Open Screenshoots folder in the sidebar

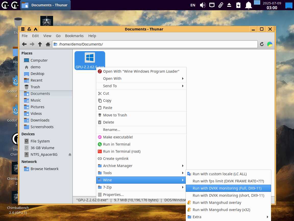(x=46, y=127)
